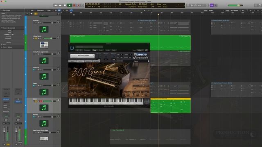Stop playback with the stop button

coord(65,5)
